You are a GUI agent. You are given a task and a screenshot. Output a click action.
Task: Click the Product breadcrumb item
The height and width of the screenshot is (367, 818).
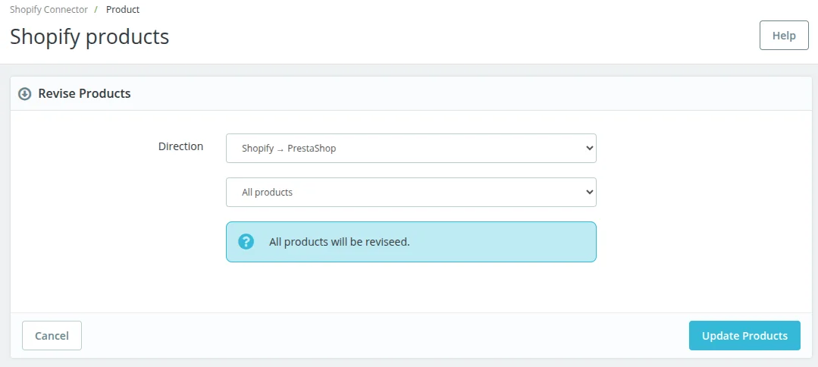coord(123,9)
